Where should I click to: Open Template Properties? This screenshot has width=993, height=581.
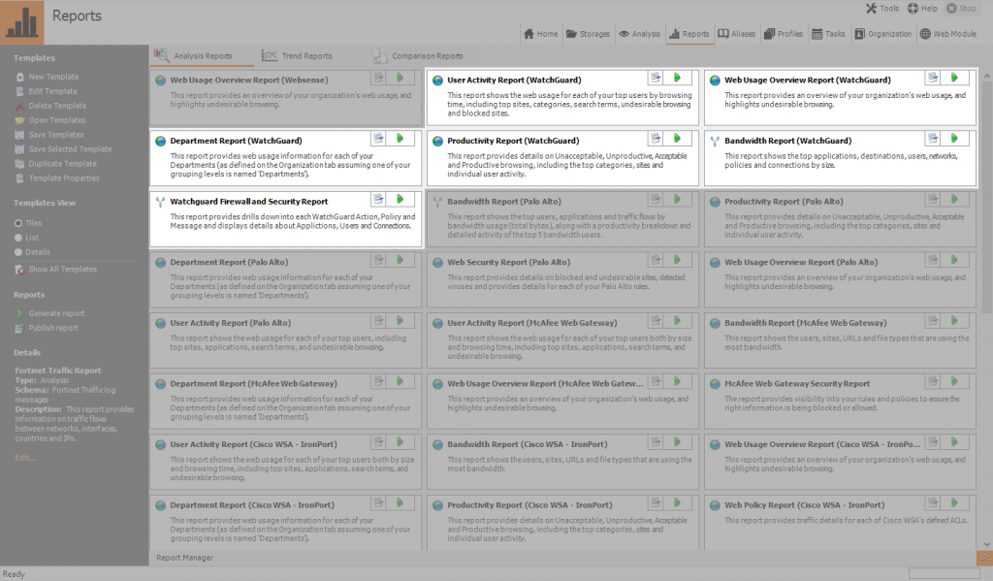57,178
